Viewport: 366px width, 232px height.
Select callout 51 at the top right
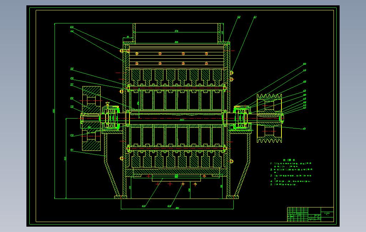[255, 17]
